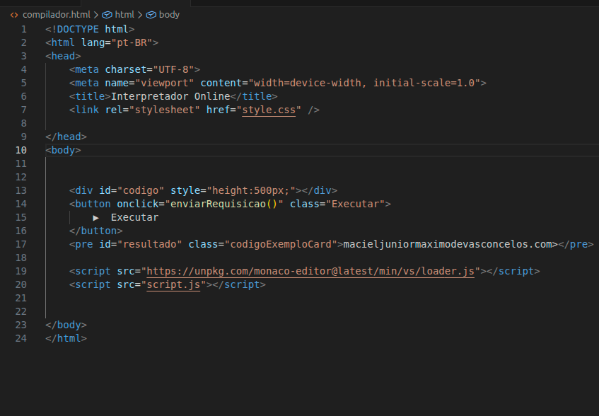Click the body element symbol icon
The height and width of the screenshot is (416, 599).
[151, 15]
